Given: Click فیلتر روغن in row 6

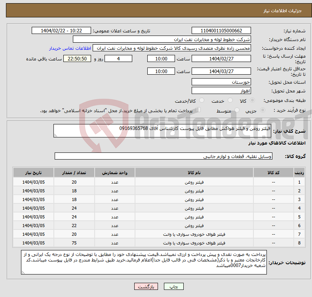Looking at the screenshot, I should [x=194, y=226].
